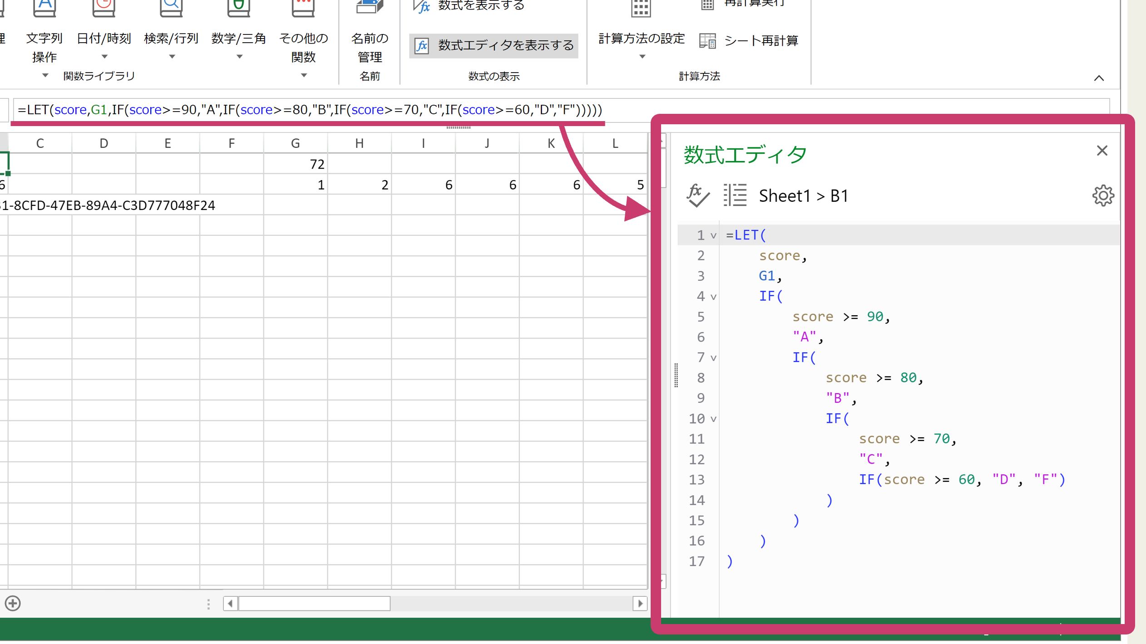This screenshot has height=644, width=1146.
Task: Click 'score >= 80' on line 8
Action: [871, 378]
